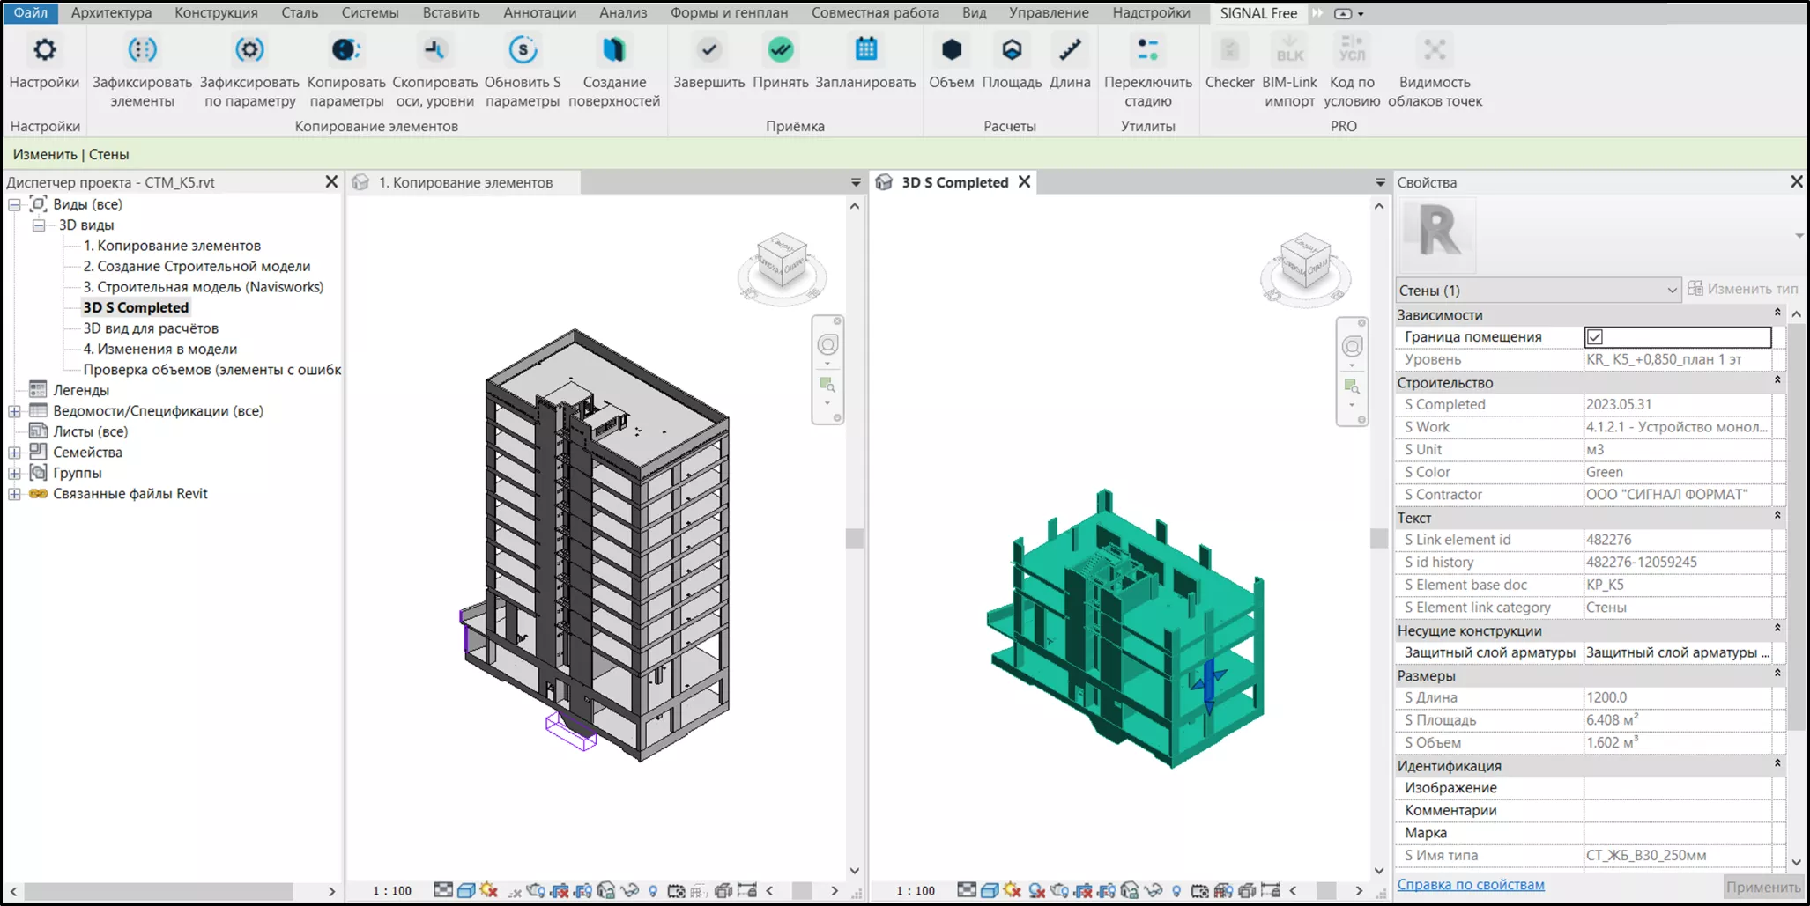This screenshot has width=1810, height=906.
Task: Click Переключить стадию toggle tool
Action: pos(1147,50)
